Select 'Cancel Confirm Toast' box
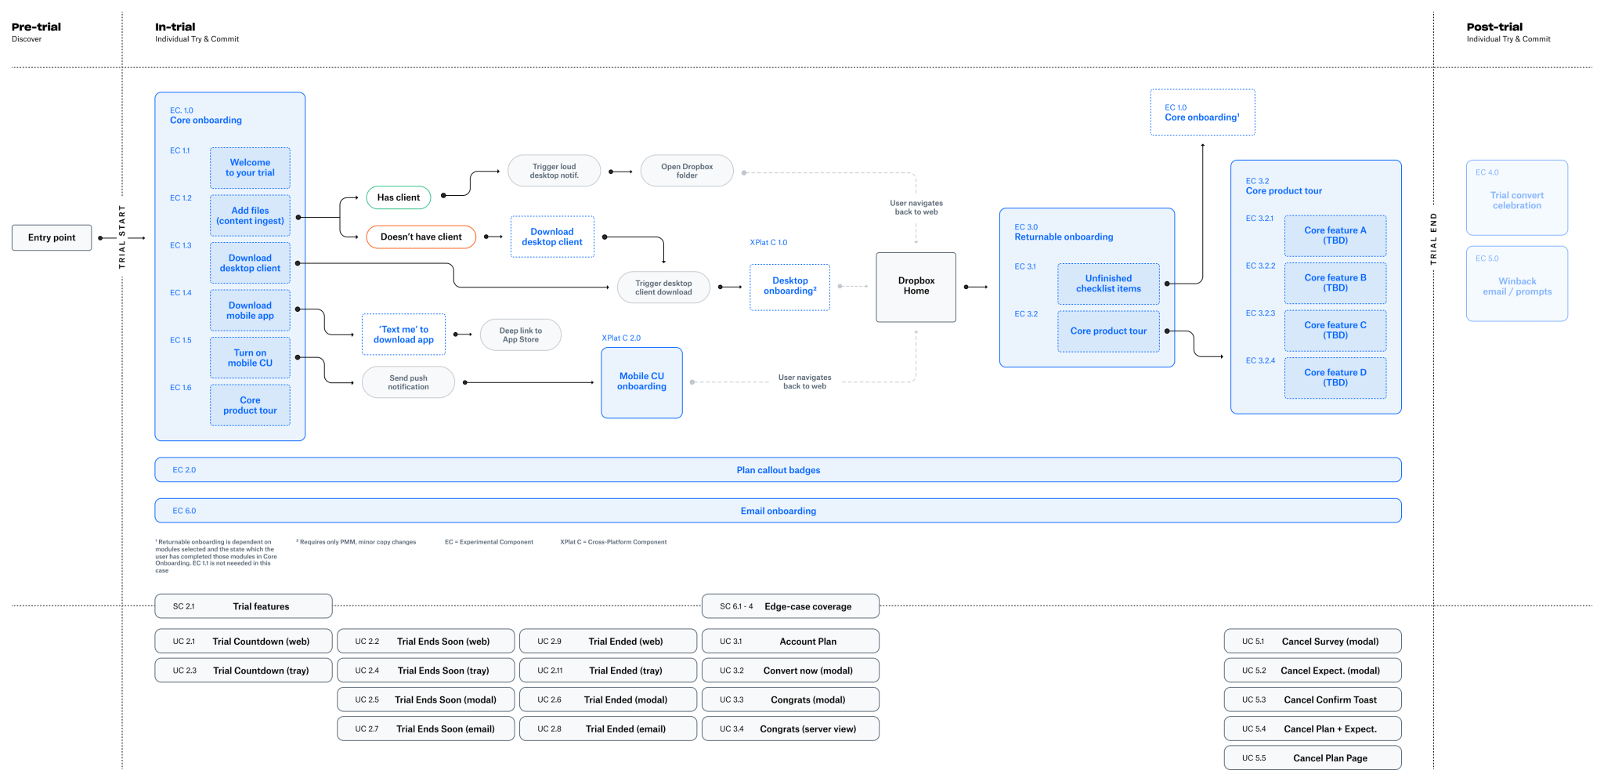The image size is (1604, 781). (1313, 700)
